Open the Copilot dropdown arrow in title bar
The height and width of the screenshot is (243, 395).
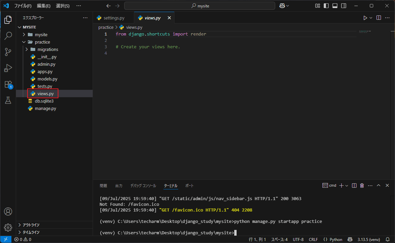(288, 6)
